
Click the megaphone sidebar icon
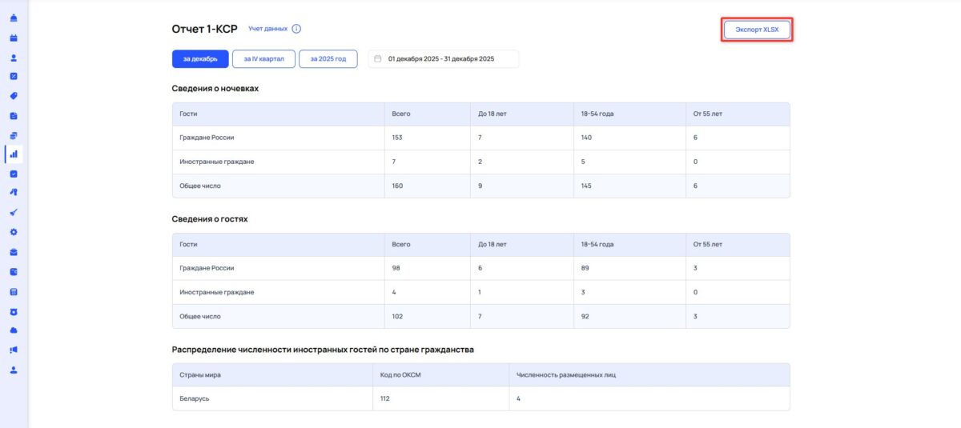click(14, 350)
